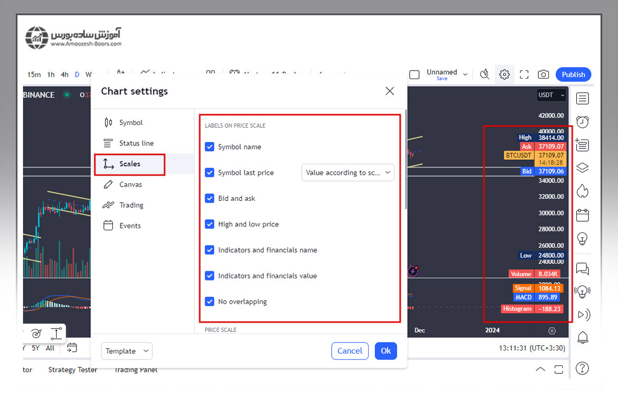Open the Alerts alarm clock icon in right sidebar

click(583, 122)
